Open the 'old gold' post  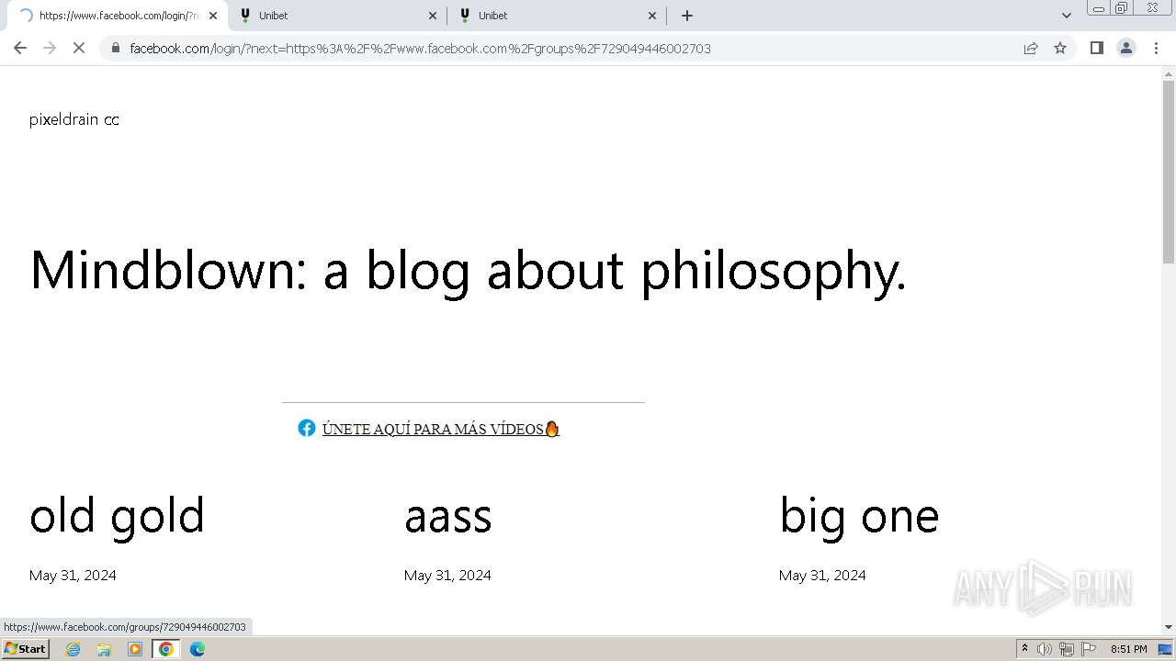tap(117, 515)
